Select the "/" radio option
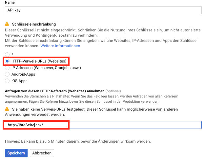205x159 pixels. pyautogui.click(x=7, y=54)
